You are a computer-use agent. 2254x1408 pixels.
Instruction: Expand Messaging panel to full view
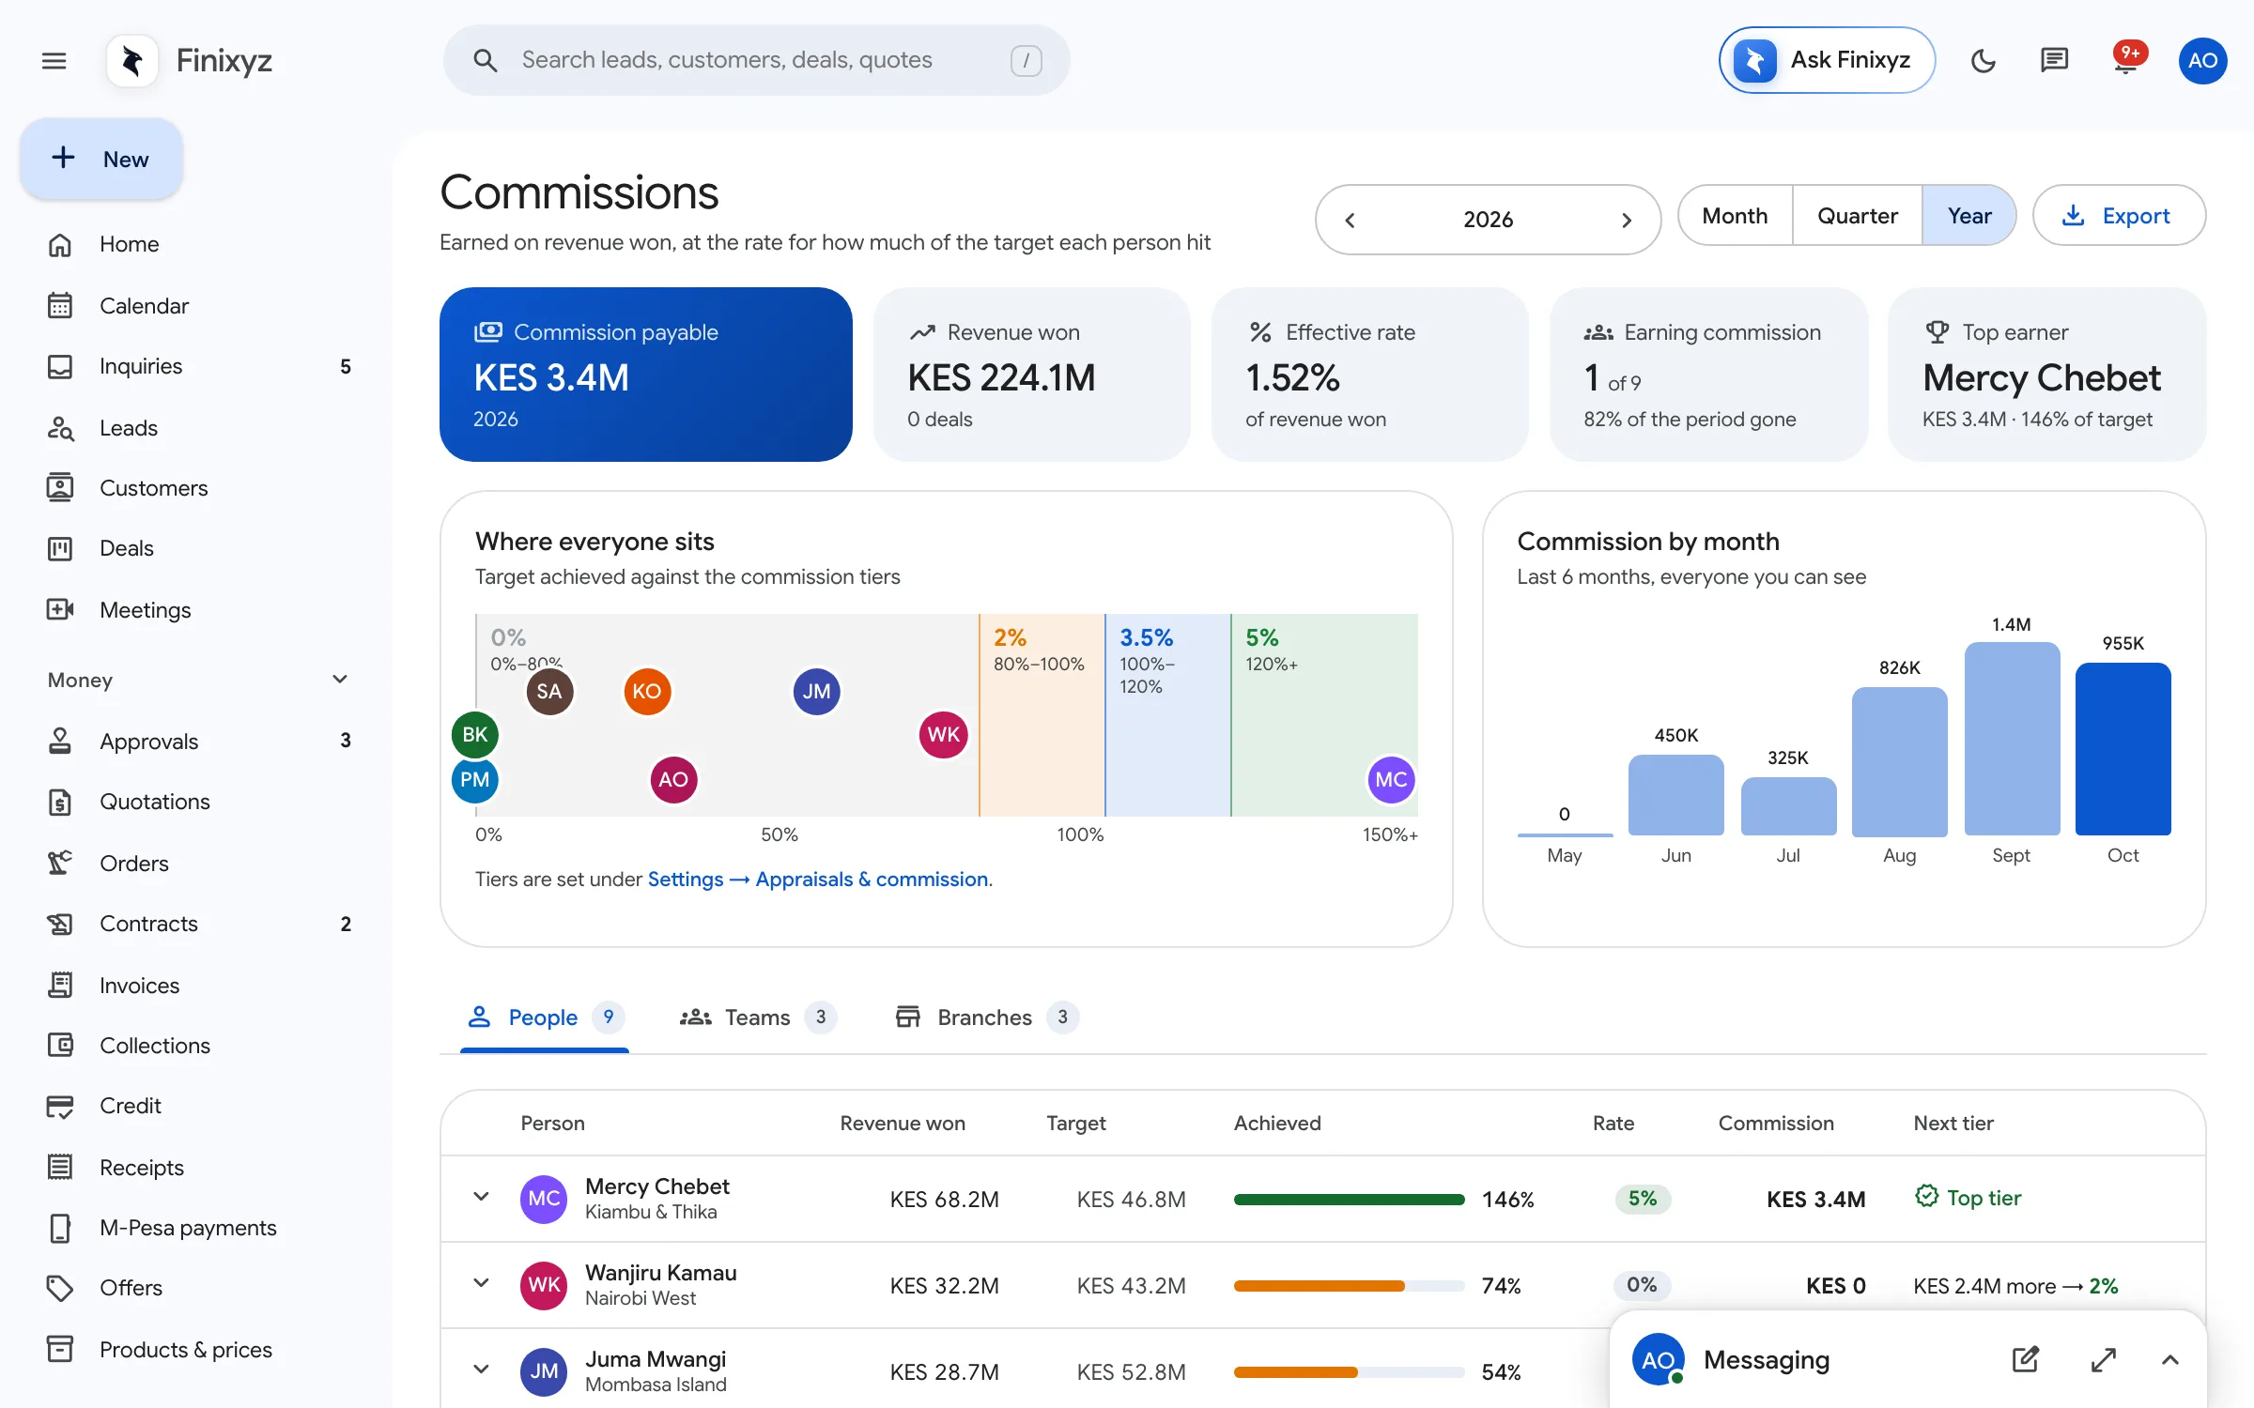(x=2104, y=1359)
